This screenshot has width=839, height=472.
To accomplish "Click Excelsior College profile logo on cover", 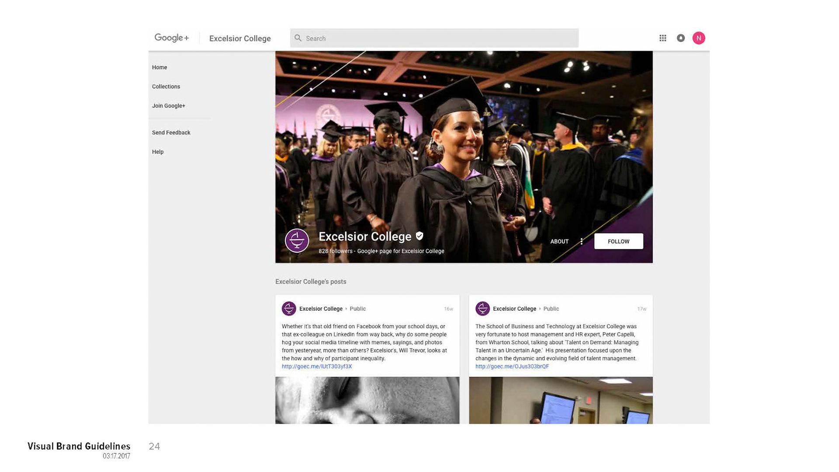I will click(297, 240).
